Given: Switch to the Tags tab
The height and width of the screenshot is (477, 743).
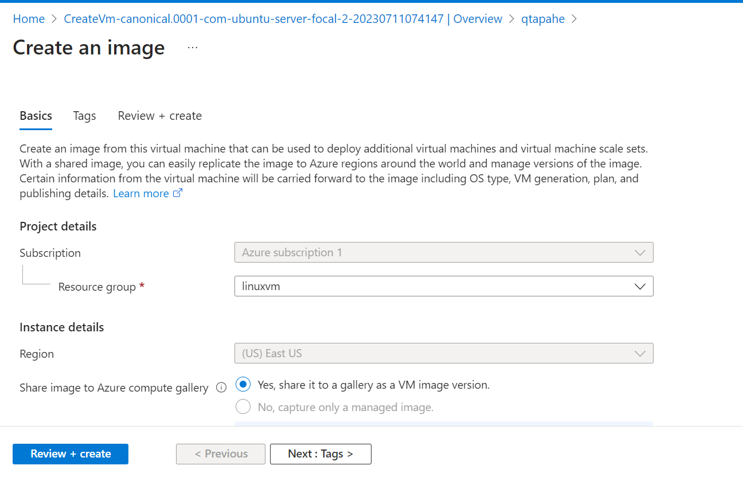Looking at the screenshot, I should click(84, 115).
